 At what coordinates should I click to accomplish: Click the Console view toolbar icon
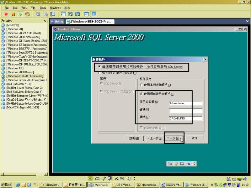[94, 14]
